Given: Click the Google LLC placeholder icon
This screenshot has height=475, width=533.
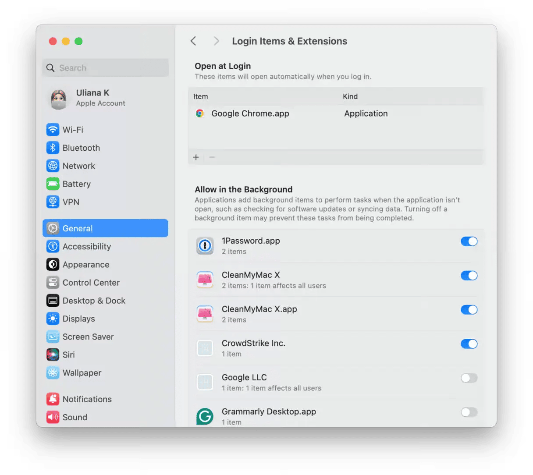Looking at the screenshot, I should pyautogui.click(x=205, y=383).
